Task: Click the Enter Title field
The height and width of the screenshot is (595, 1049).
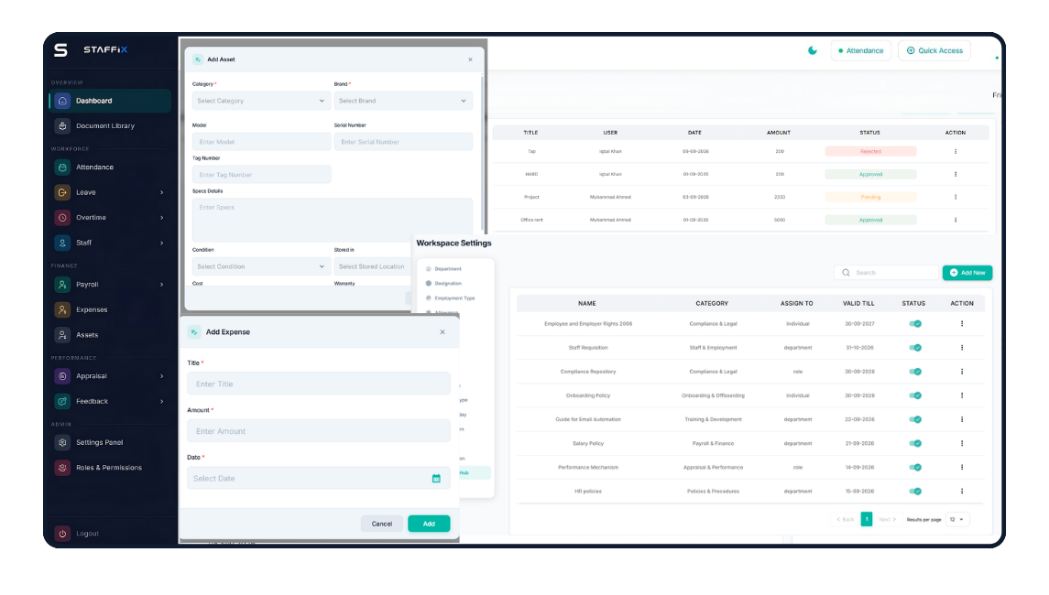Action: click(319, 384)
